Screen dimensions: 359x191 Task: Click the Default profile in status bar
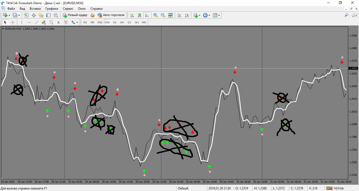[x=183, y=188]
